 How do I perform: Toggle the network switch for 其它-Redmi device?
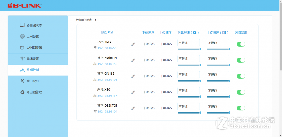click(241, 60)
